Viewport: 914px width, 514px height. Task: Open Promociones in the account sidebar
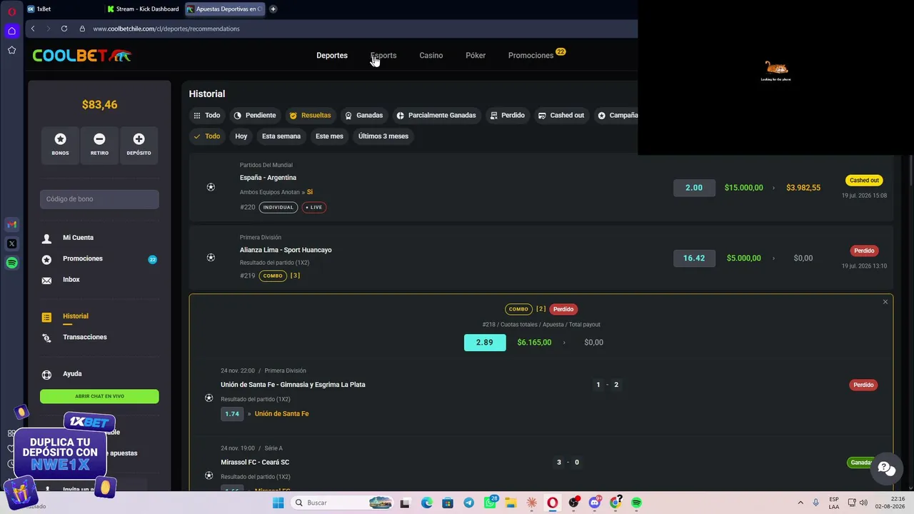click(x=83, y=258)
